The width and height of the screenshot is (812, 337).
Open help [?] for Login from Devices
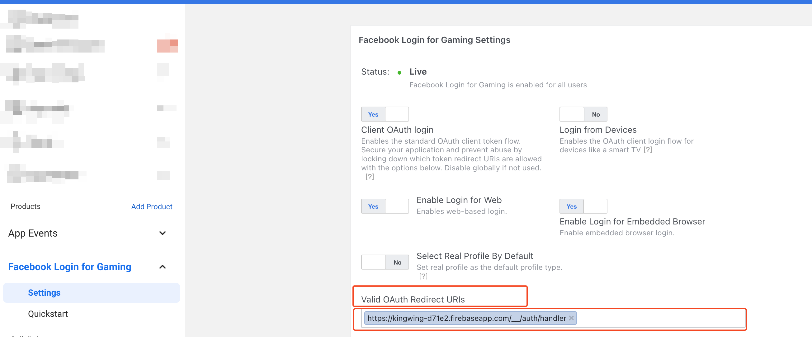pyautogui.click(x=648, y=150)
